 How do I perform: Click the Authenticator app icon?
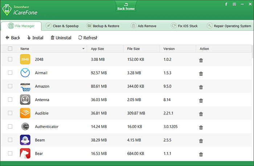pos(25,127)
